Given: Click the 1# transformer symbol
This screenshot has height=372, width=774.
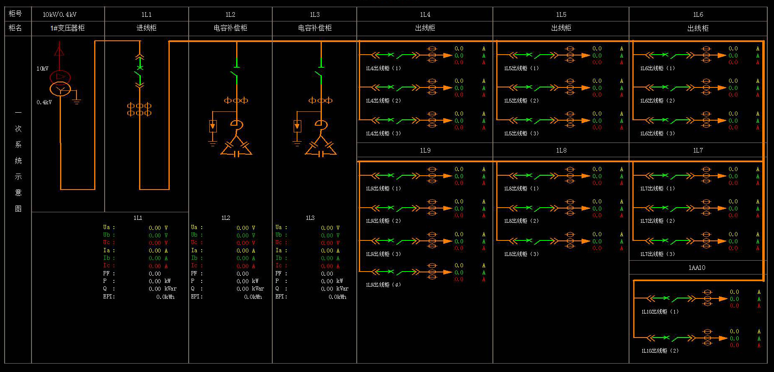Looking at the screenshot, I should 60,84.
